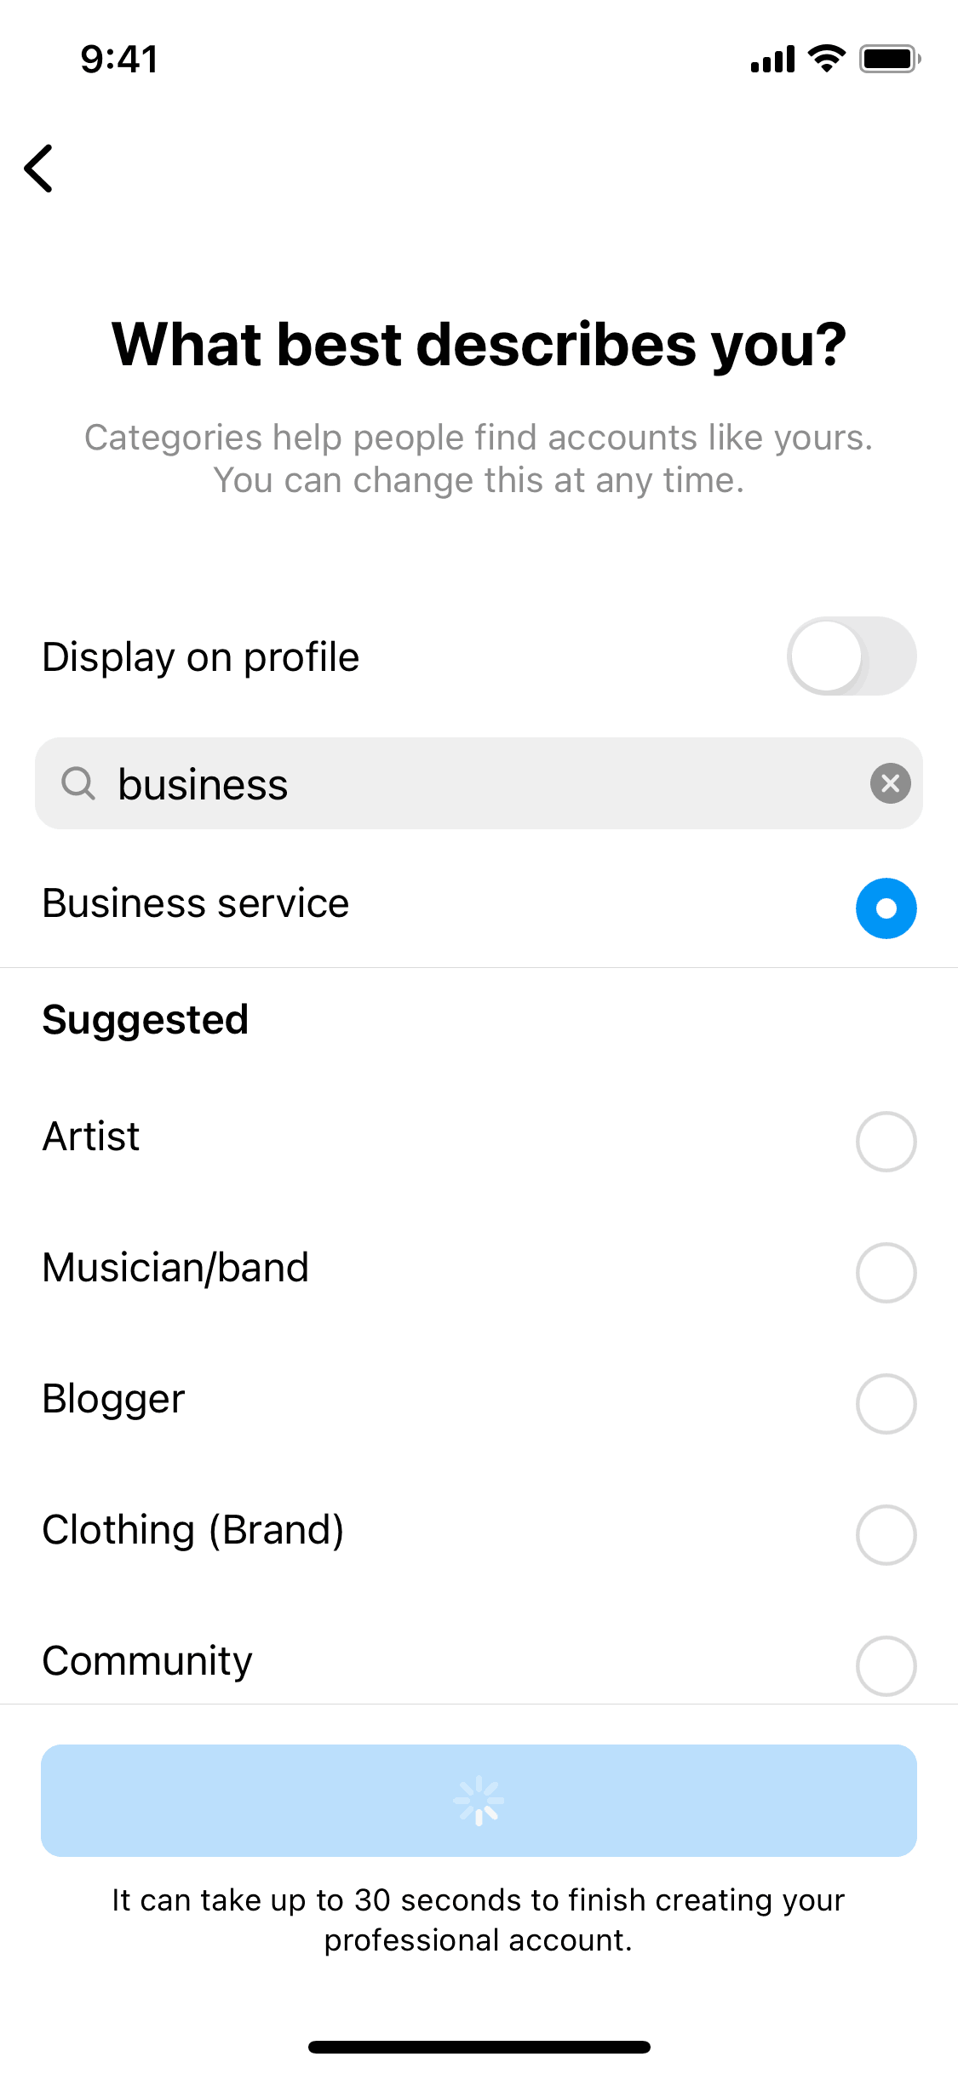The height and width of the screenshot is (2074, 958).
Task: Tap the back arrow icon
Action: (x=39, y=169)
